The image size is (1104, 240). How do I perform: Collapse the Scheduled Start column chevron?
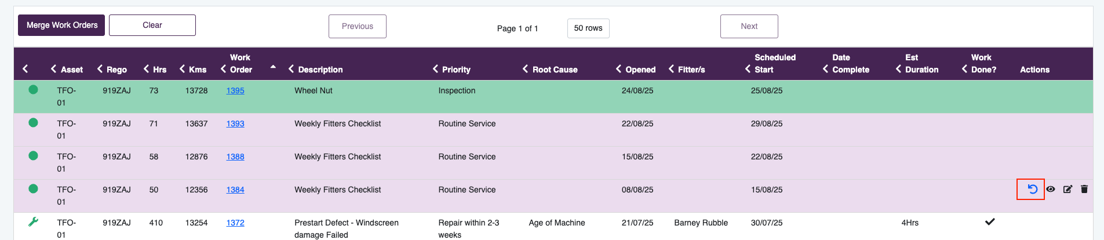coord(748,69)
